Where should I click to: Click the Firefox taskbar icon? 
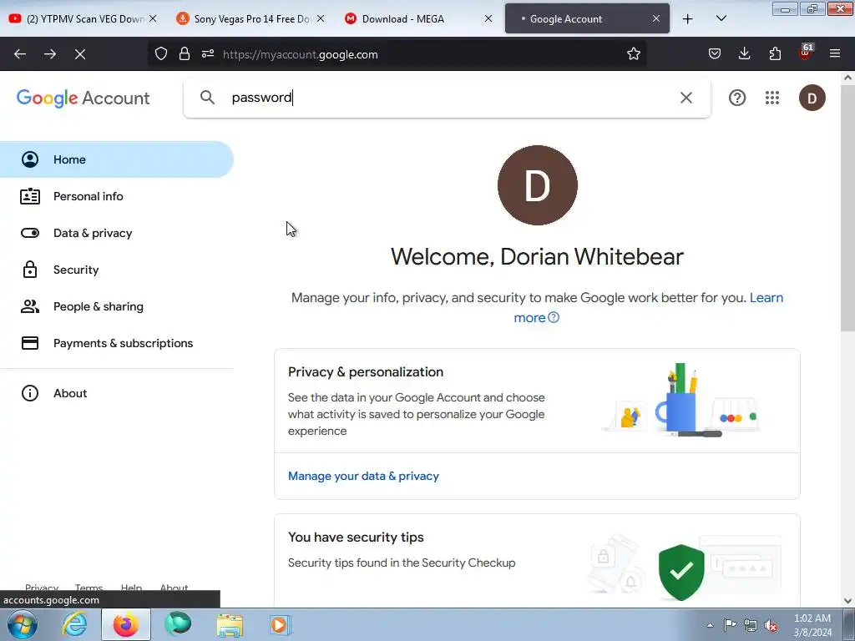tap(126, 624)
